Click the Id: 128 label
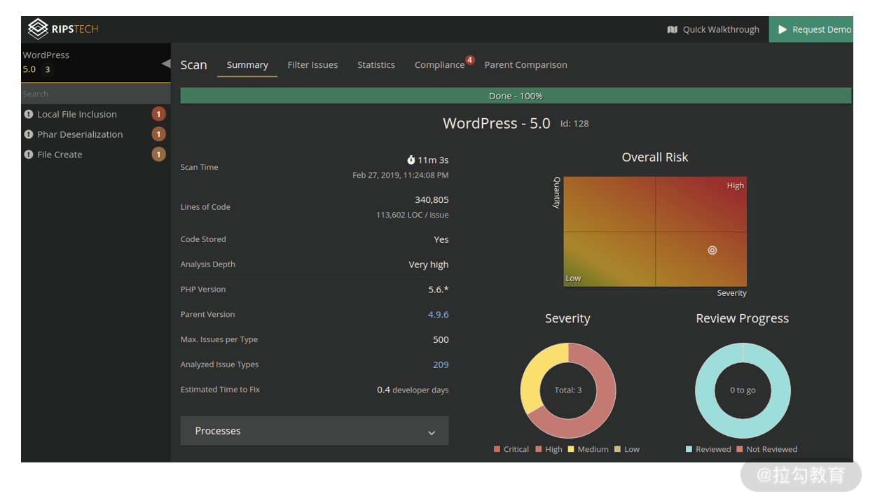Viewport: 875px width, 503px height. (x=574, y=124)
